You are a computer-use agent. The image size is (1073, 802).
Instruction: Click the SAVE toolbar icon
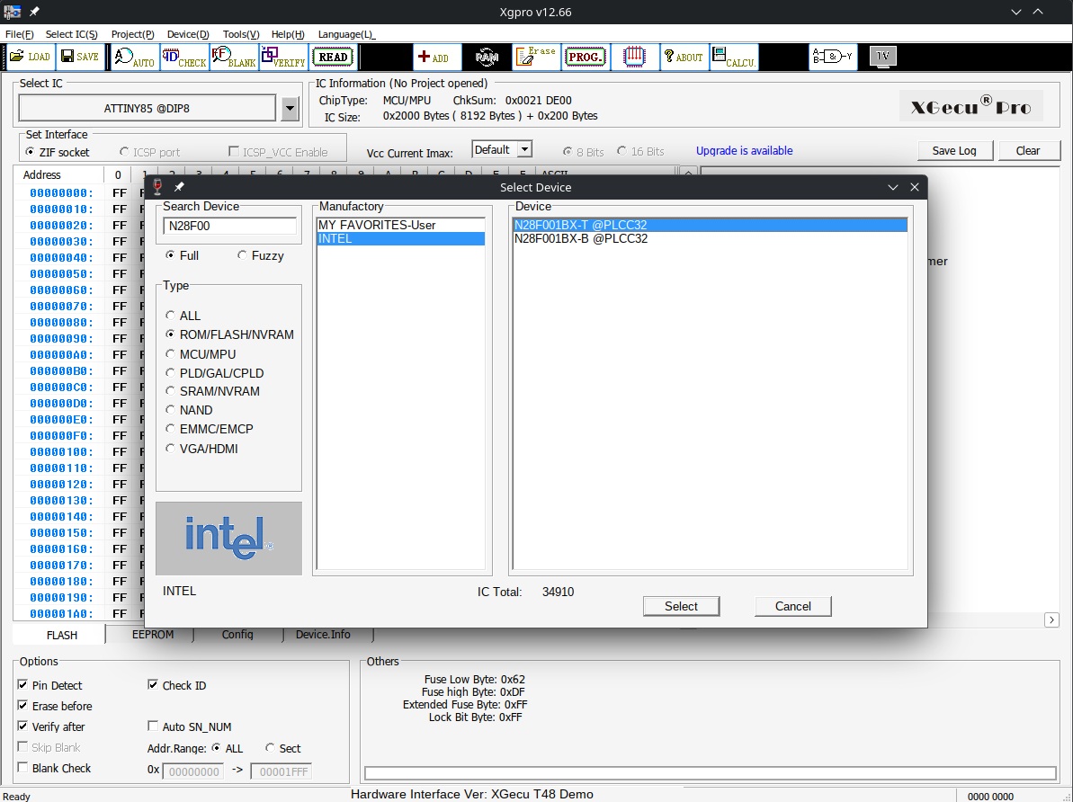(x=80, y=57)
